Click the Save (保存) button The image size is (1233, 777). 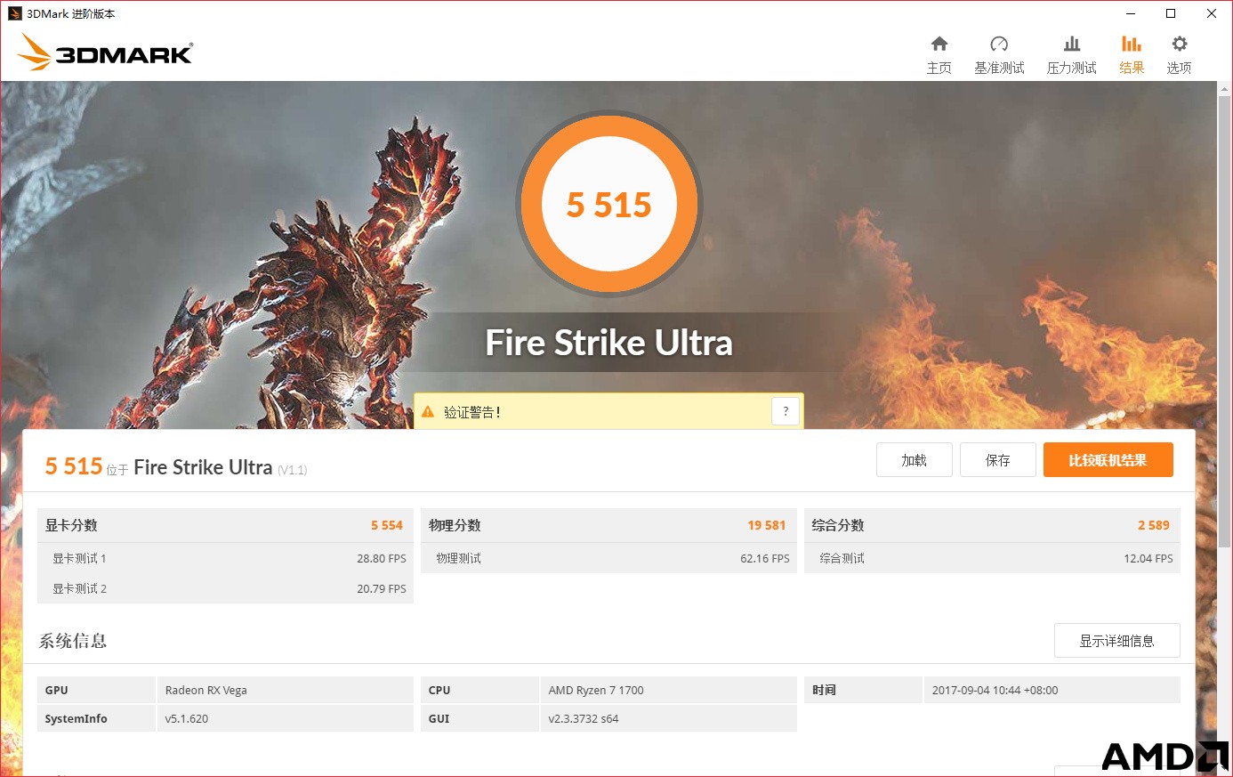pyautogui.click(x=998, y=460)
